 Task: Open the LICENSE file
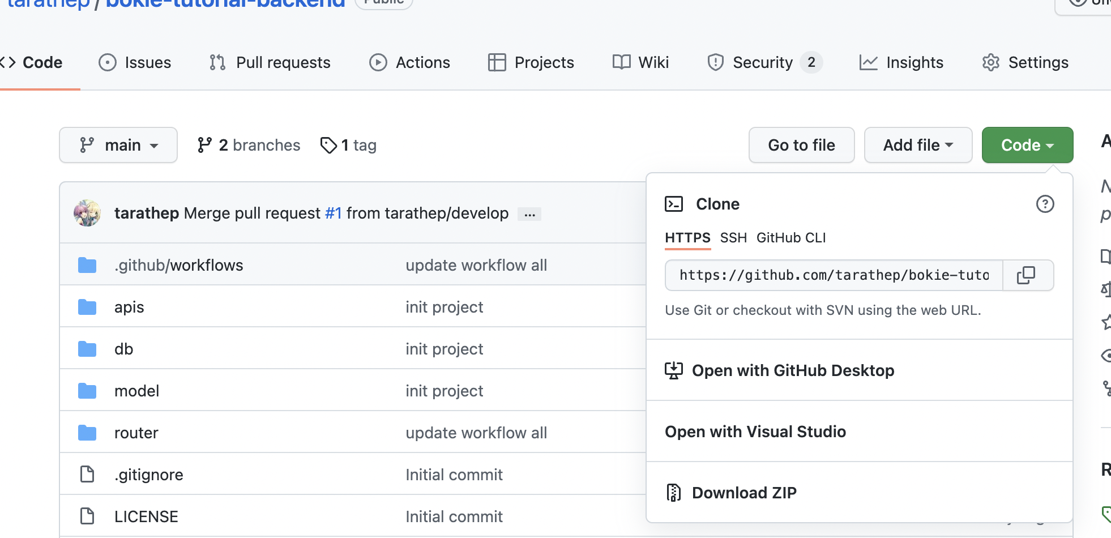(146, 516)
